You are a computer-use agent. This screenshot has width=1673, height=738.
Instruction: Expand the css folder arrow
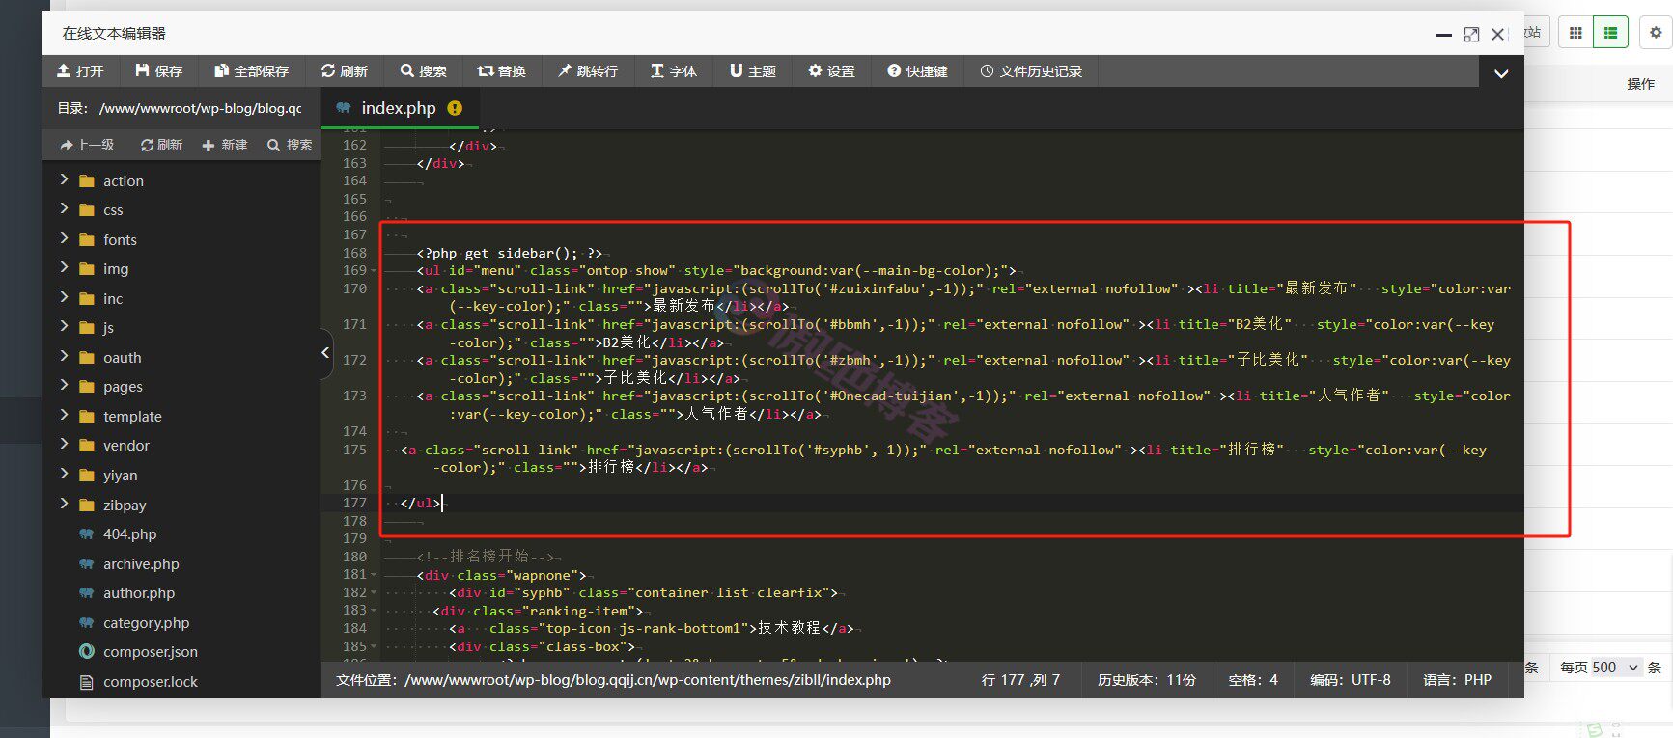pyautogui.click(x=65, y=208)
